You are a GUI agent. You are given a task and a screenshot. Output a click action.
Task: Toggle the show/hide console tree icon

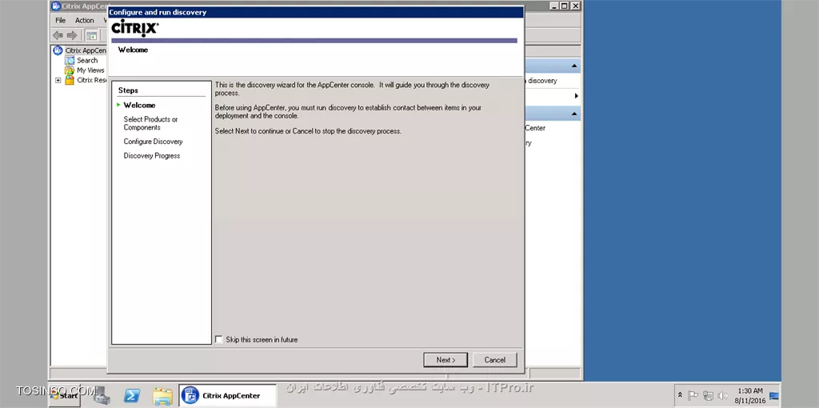point(92,35)
